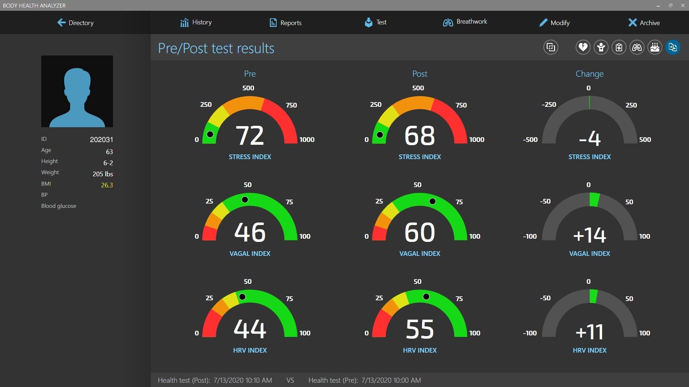The width and height of the screenshot is (689, 387).
Task: Click the History bar chart icon
Action: click(x=184, y=23)
